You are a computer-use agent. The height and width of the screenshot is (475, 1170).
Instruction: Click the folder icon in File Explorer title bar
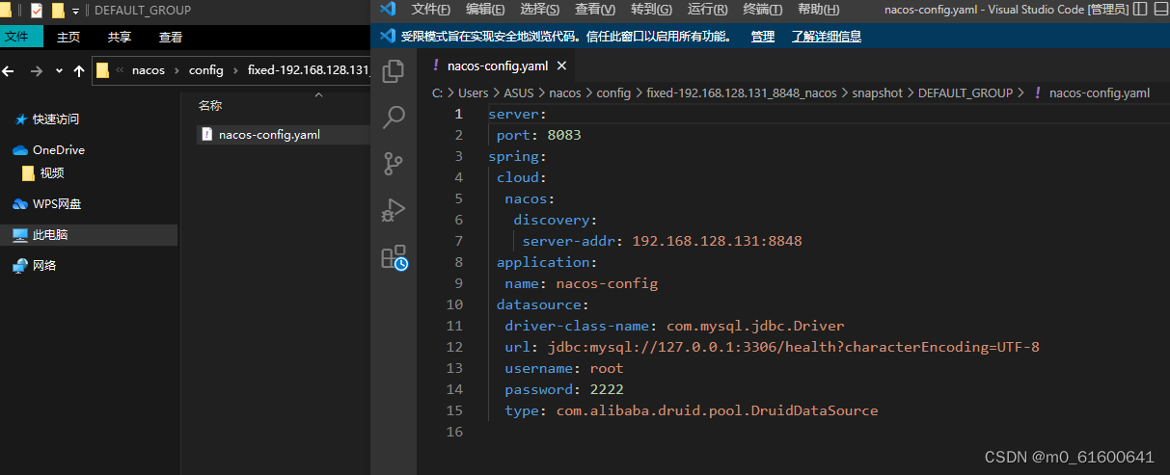(x=4, y=10)
